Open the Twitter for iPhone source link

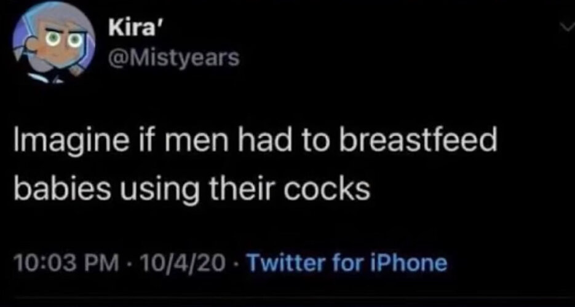[x=347, y=263]
